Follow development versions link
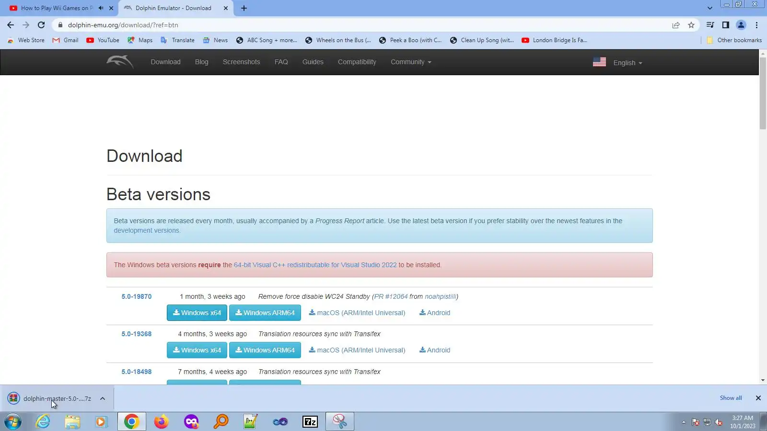Image resolution: width=767 pixels, height=431 pixels. 147,230
